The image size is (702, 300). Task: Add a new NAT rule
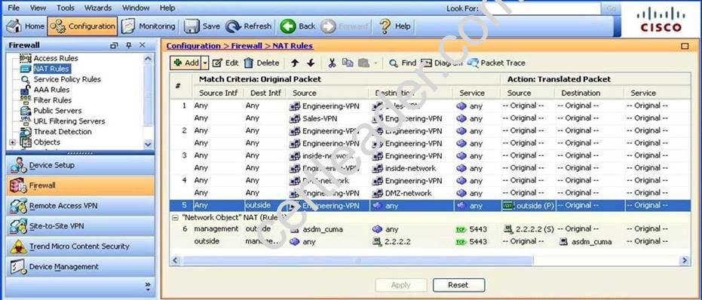tap(185, 63)
